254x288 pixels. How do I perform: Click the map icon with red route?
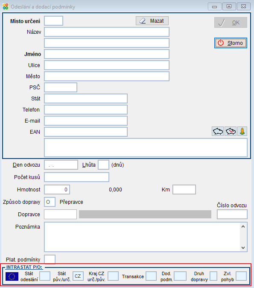231,131
